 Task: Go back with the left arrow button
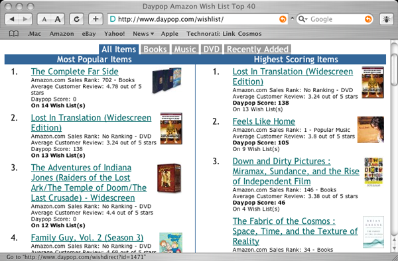12,19
